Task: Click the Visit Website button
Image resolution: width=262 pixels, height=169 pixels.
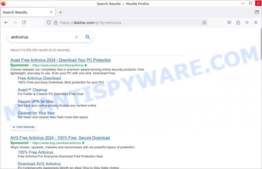Action: tap(23, 127)
